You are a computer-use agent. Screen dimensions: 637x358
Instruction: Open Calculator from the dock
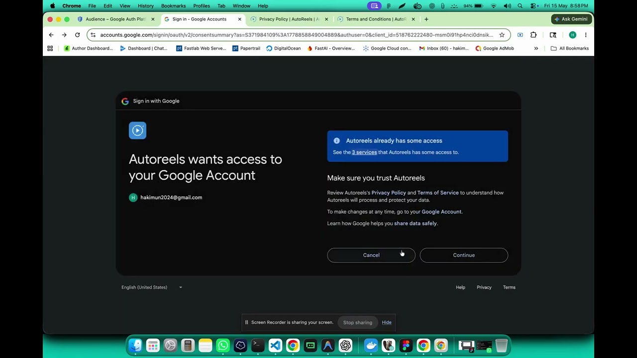(188, 346)
